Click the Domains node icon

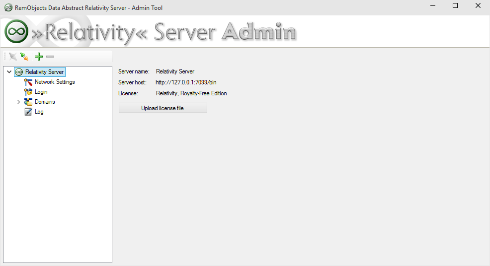click(x=28, y=102)
